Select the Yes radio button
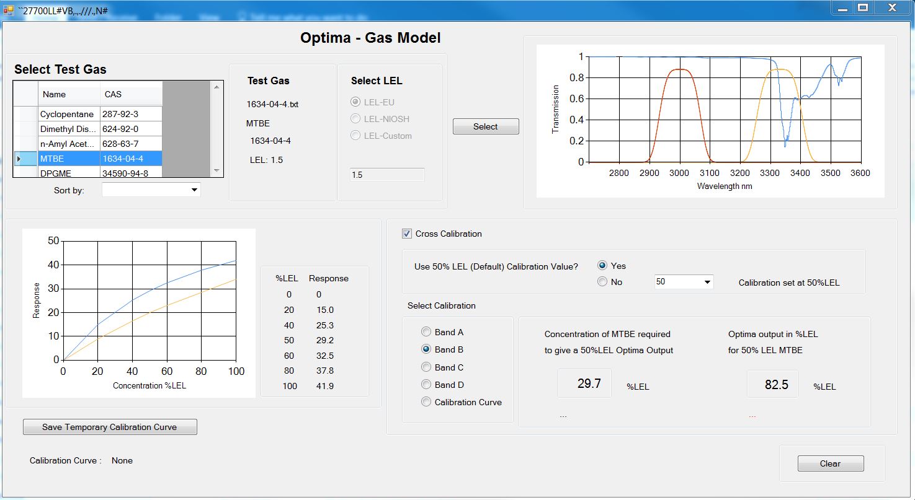This screenshot has width=915, height=500. click(602, 265)
